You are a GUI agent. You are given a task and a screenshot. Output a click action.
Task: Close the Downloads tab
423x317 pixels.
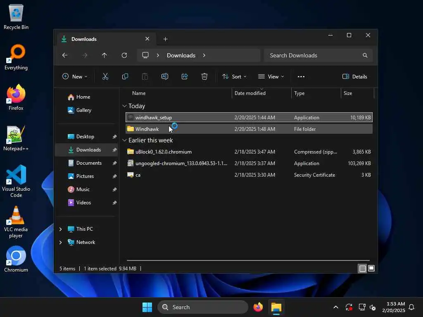(147, 39)
